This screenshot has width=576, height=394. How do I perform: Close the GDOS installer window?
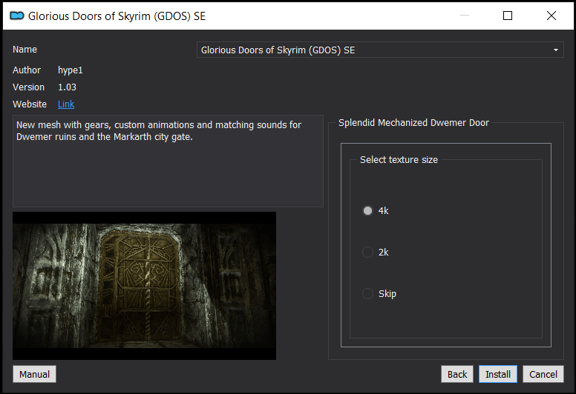tap(552, 16)
